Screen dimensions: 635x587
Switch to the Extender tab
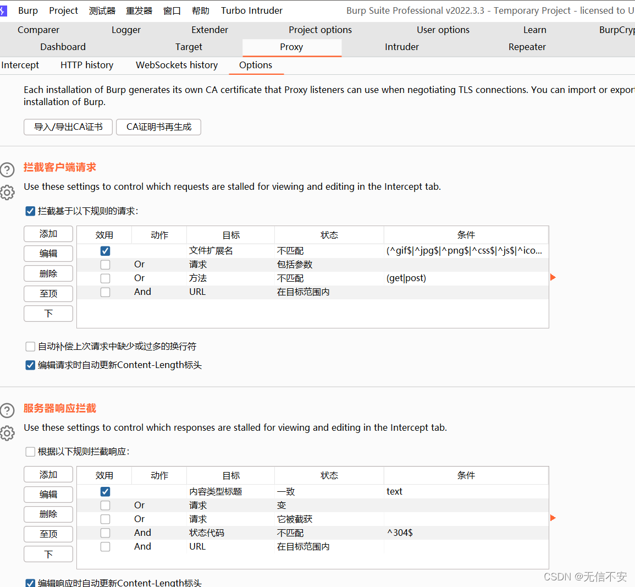[x=210, y=30]
